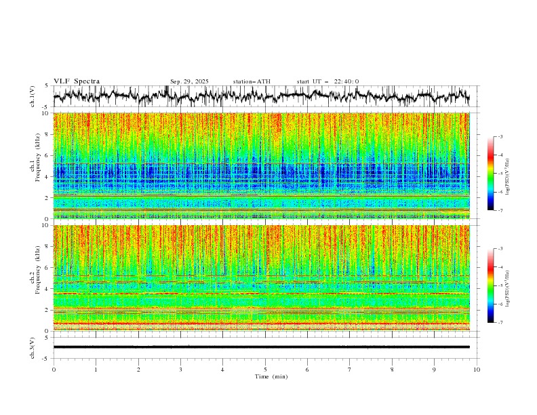537x415 pixels.
Task: Click tick label "1" on the Time axis
Action: point(96,370)
